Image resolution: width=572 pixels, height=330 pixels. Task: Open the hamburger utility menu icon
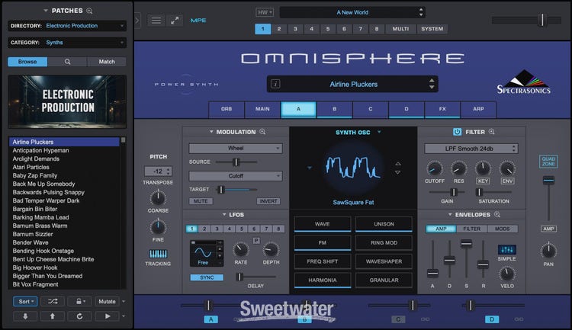click(x=156, y=20)
